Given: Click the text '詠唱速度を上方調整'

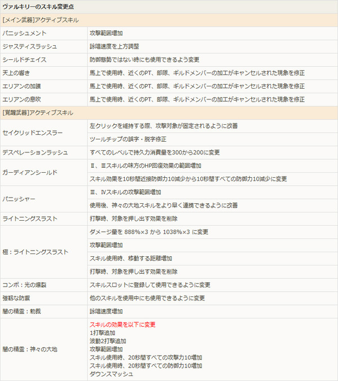Looking at the screenshot, I should click(x=114, y=46).
